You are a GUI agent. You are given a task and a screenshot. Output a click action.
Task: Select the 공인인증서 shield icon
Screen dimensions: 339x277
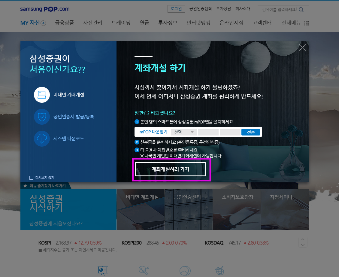click(x=42, y=117)
